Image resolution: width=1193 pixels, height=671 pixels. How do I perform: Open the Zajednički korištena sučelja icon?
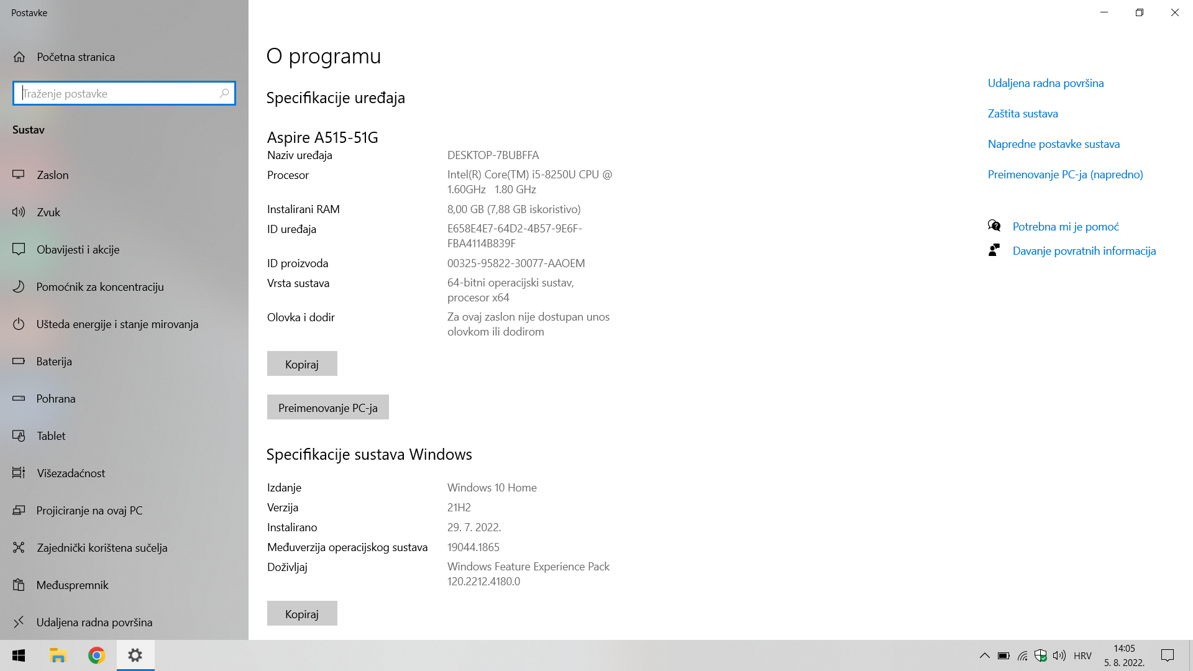coord(19,547)
